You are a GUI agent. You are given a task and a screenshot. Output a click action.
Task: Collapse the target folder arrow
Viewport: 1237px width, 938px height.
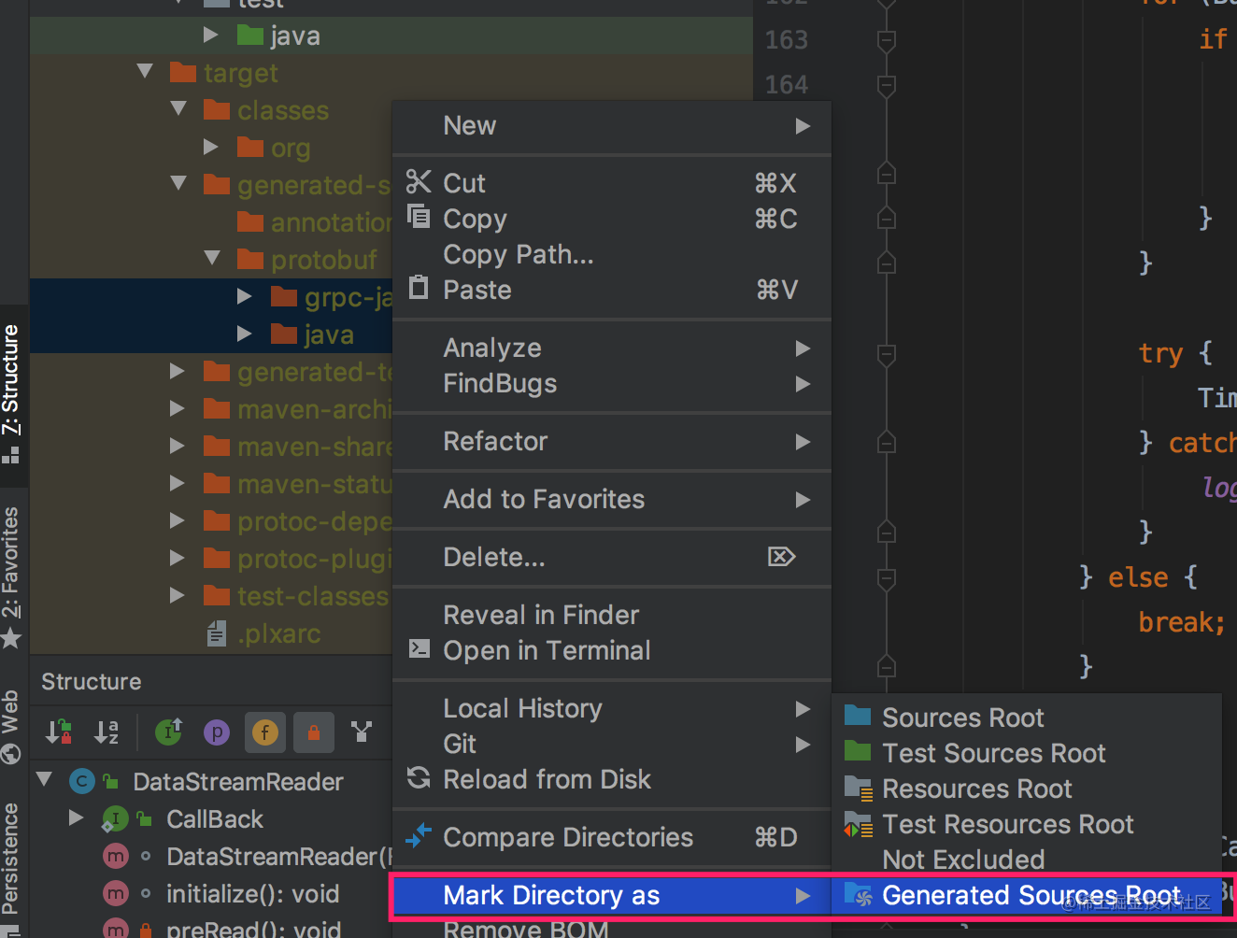pos(145,71)
